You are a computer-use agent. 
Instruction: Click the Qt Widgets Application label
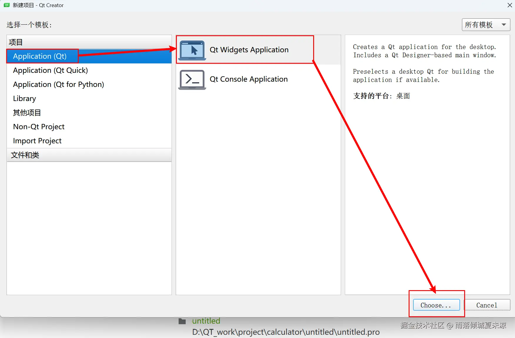(x=249, y=50)
